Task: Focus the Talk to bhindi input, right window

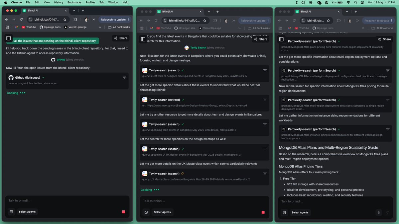Action: coord(336,201)
